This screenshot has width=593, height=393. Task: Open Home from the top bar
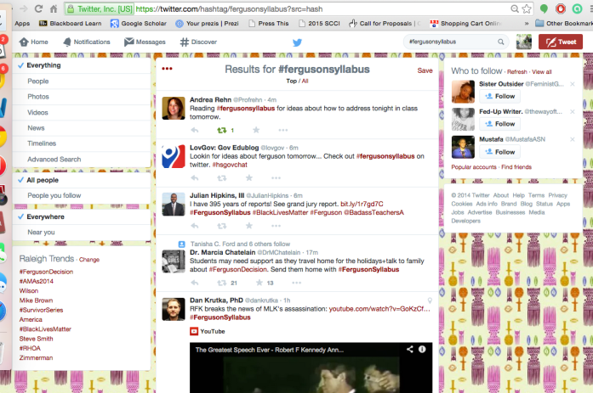(x=34, y=42)
